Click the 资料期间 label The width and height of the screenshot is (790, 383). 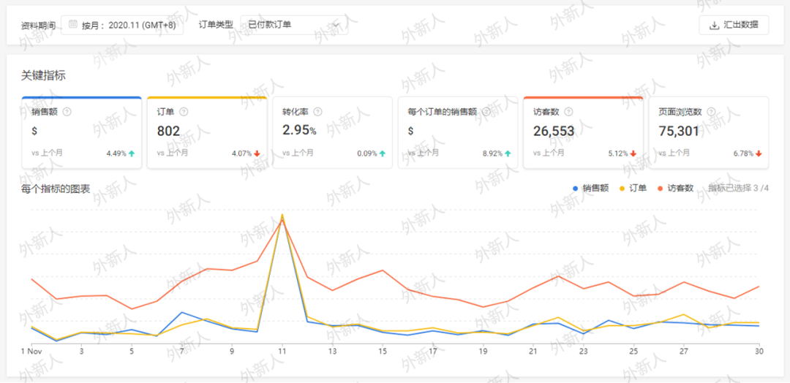coord(38,25)
